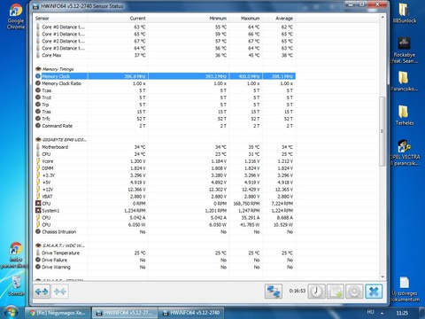Show hidden tray icons arrow

tap(382, 313)
